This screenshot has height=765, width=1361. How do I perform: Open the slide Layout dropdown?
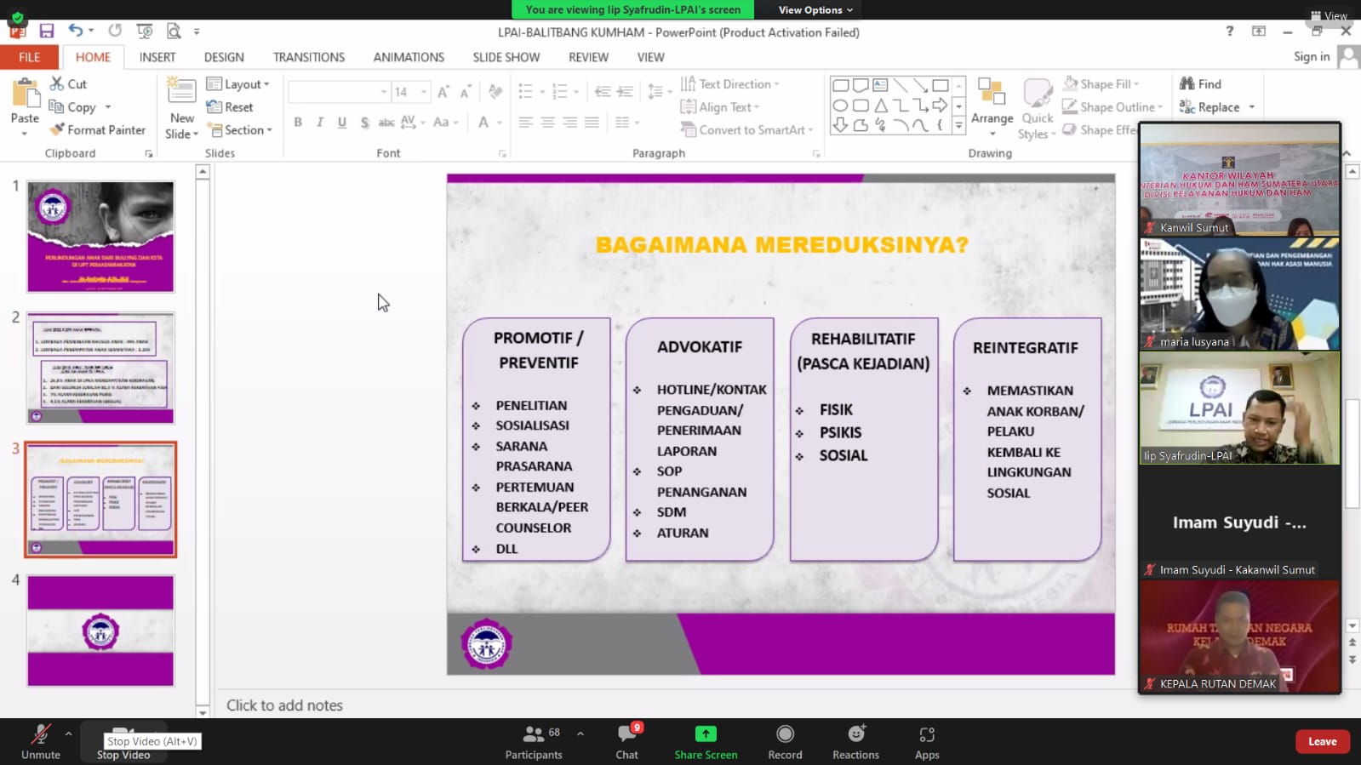238,84
